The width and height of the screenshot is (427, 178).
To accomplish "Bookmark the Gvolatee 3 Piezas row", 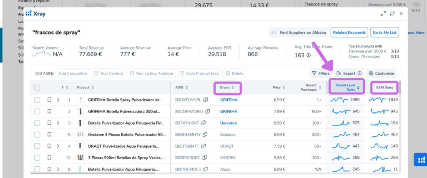I will [49, 135].
